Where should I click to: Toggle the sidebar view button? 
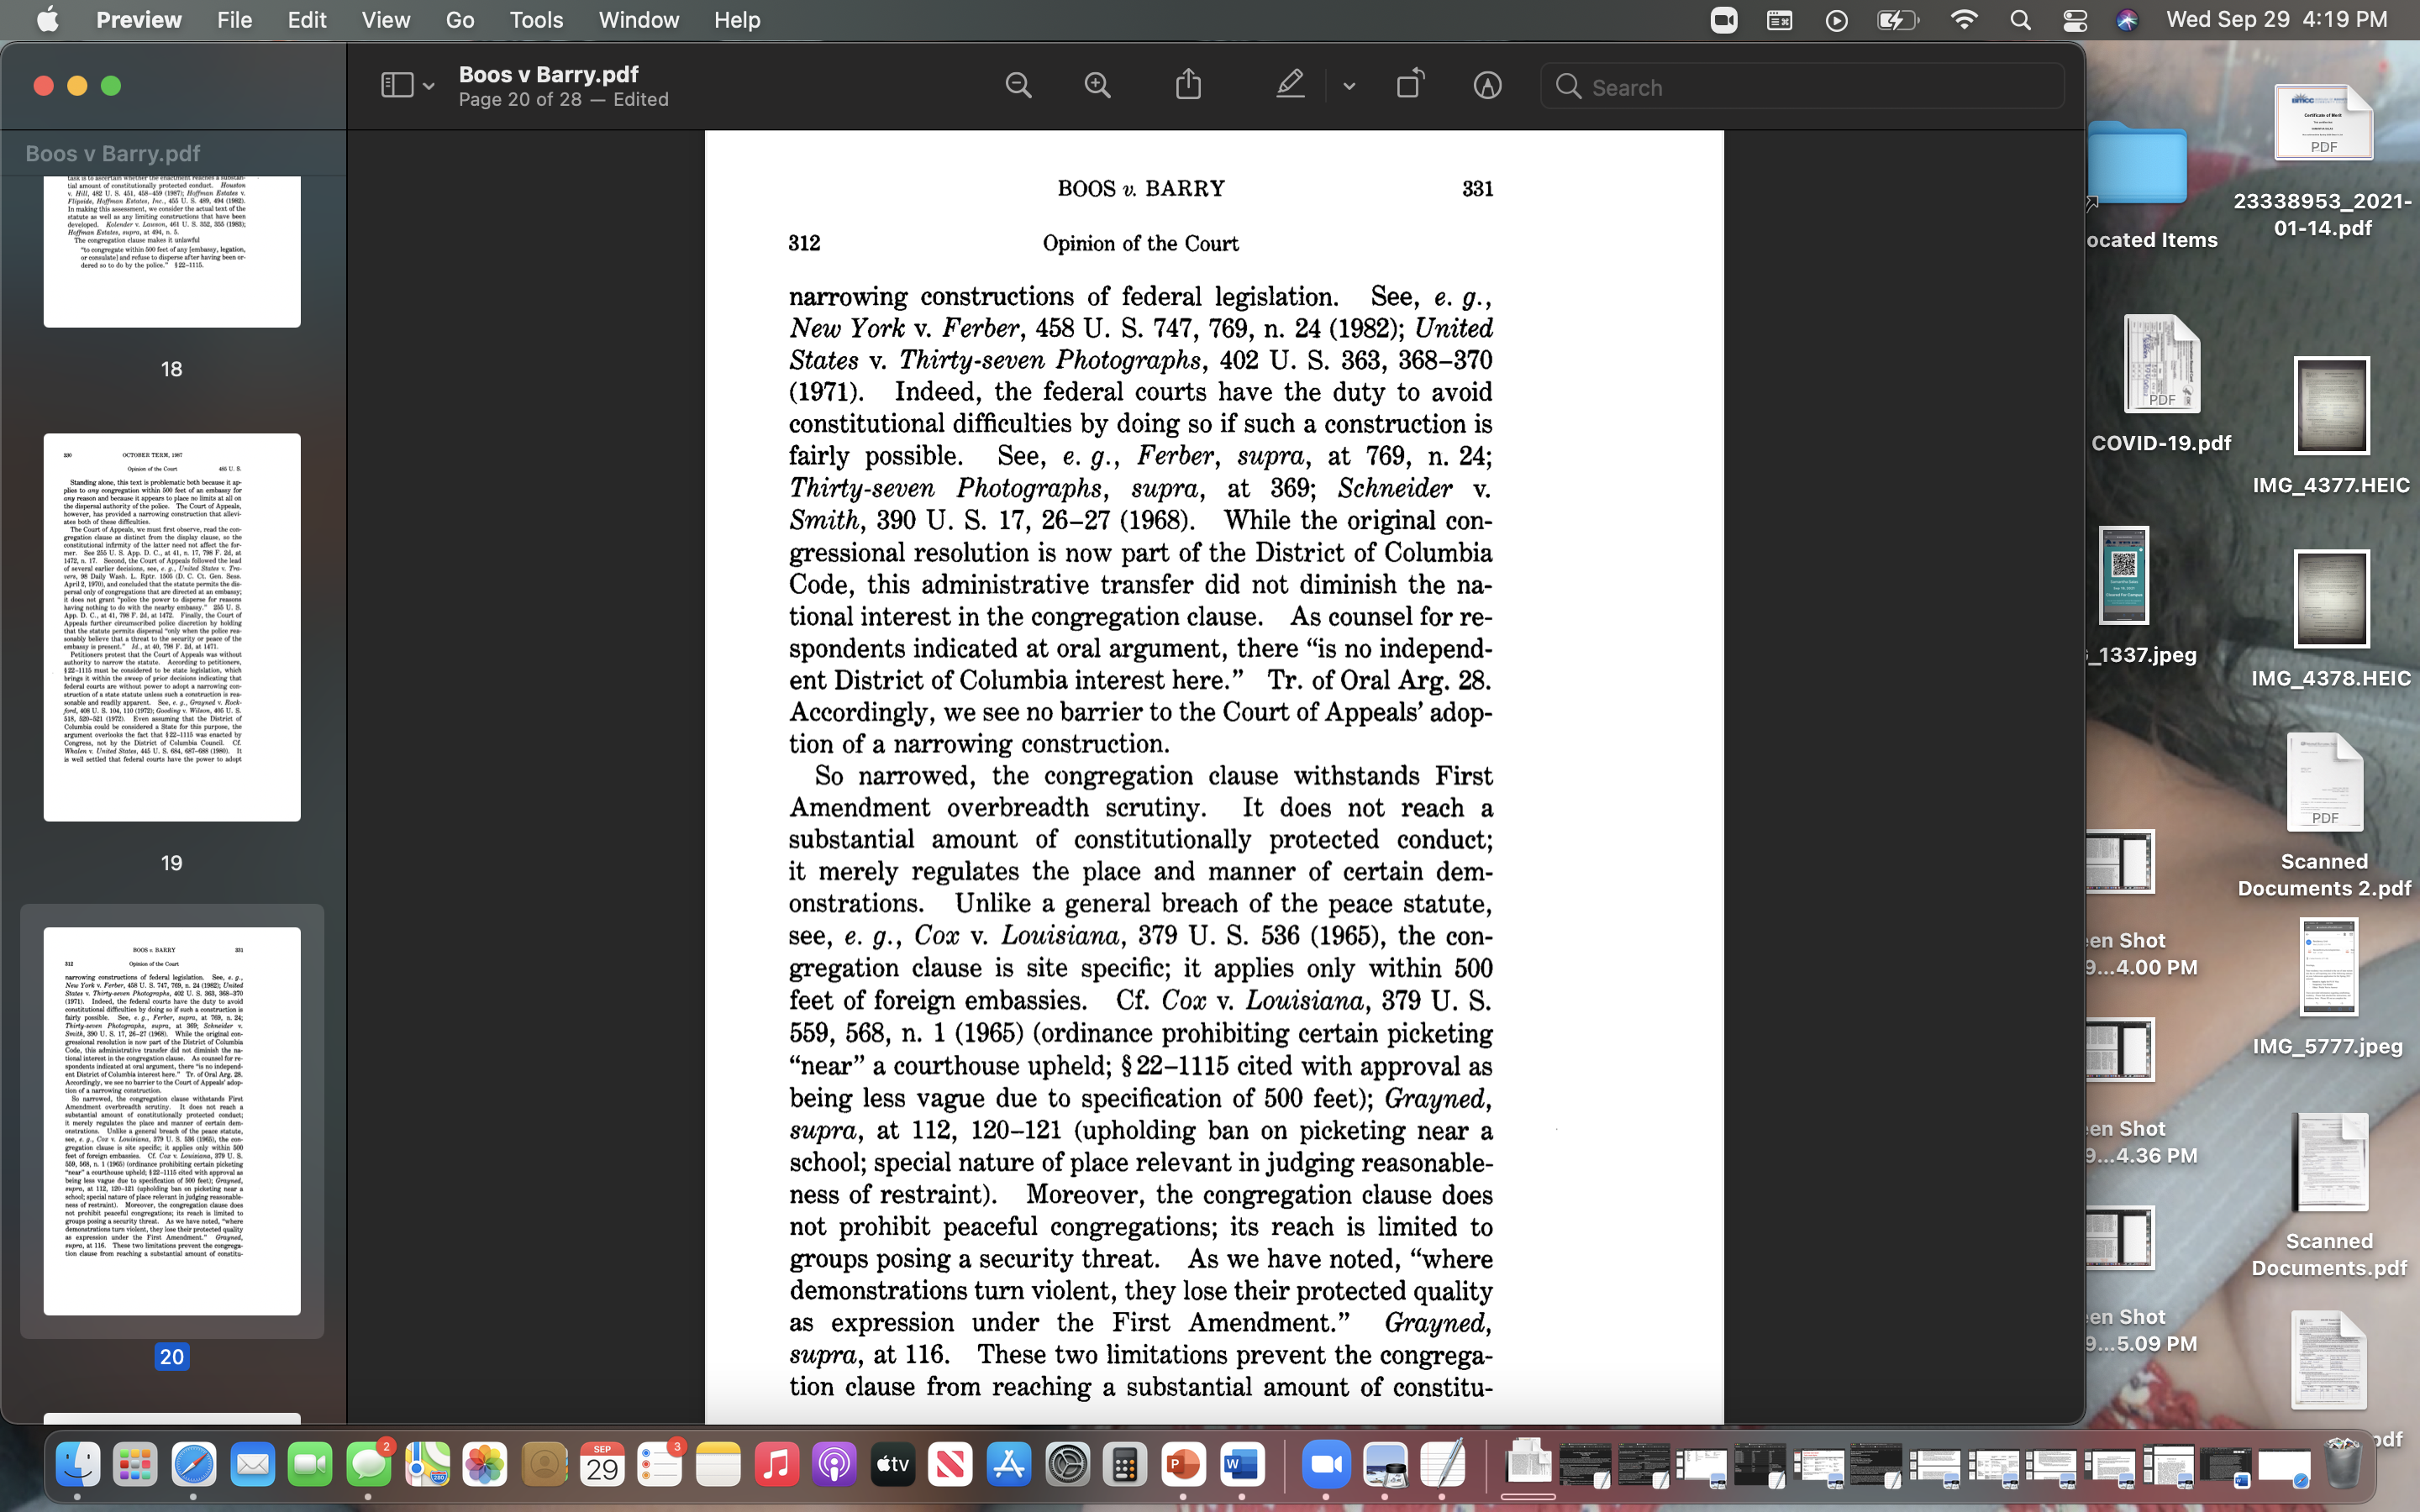397,86
